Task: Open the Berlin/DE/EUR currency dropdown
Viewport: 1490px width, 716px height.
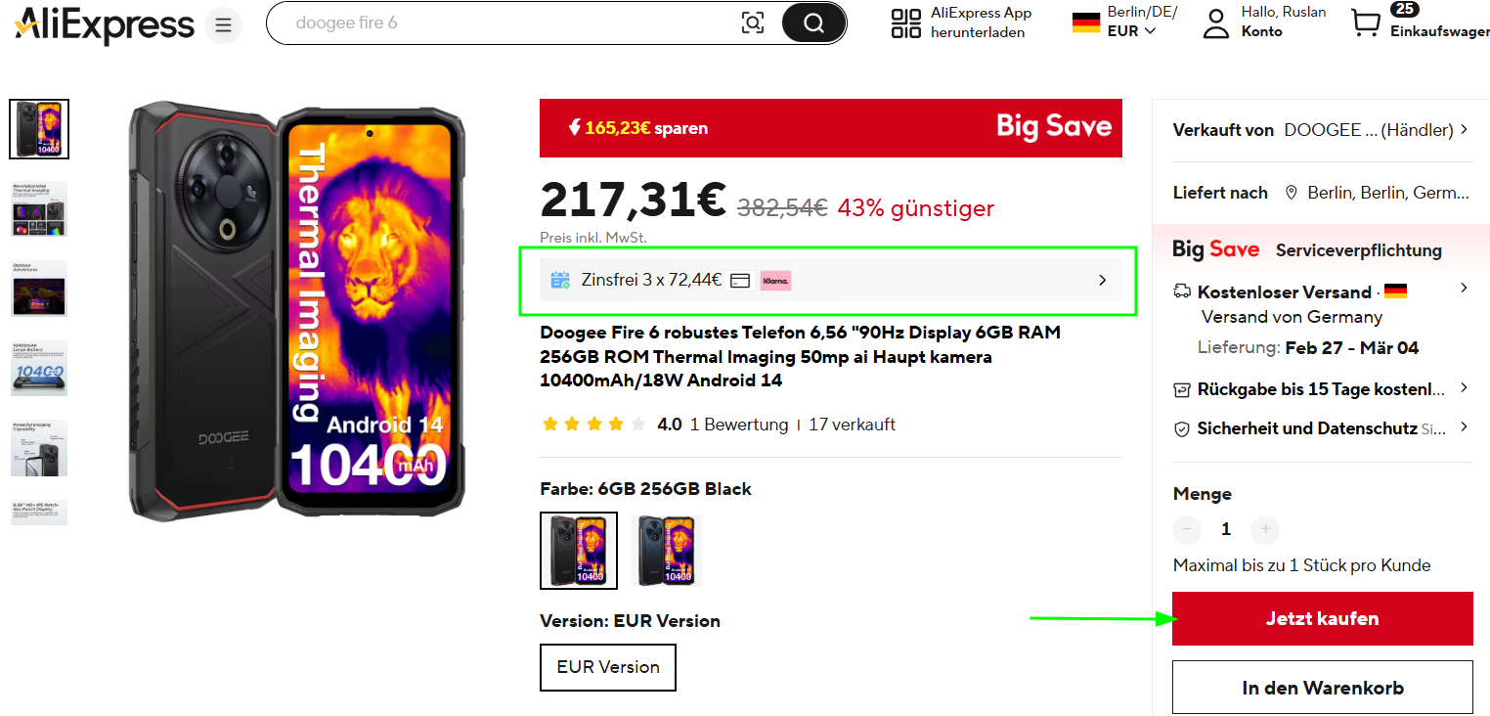Action: click(1128, 22)
